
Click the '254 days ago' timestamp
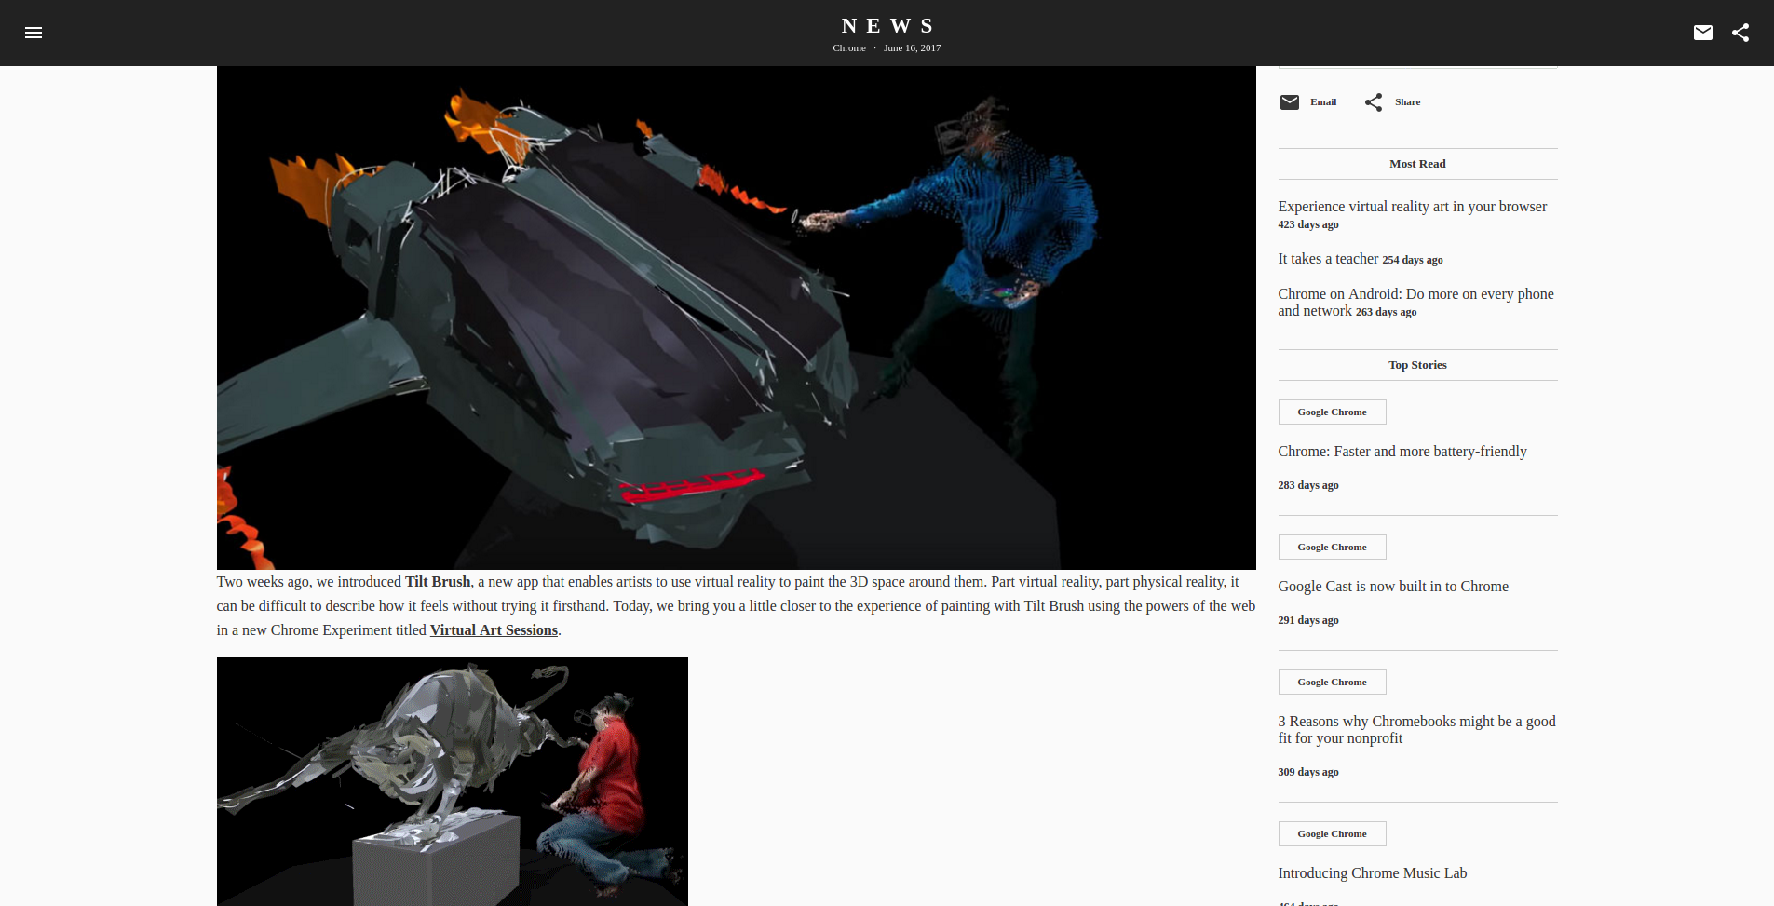1413,261
